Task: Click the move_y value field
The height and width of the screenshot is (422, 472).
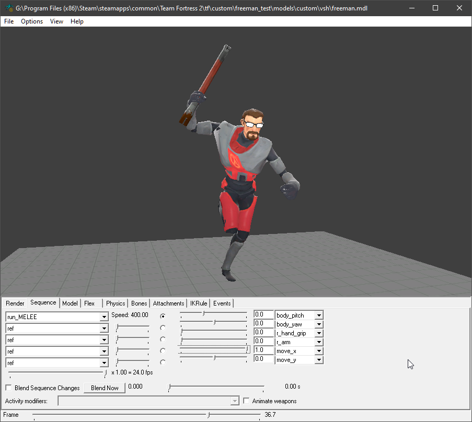Action: (263, 359)
